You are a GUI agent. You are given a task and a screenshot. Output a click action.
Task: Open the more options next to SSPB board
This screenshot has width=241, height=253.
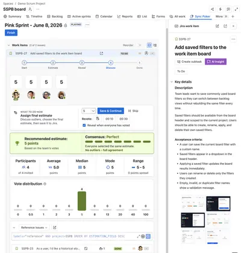click(38, 9)
